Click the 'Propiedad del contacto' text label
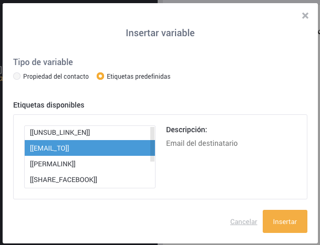This screenshot has height=245, width=320. click(56, 77)
